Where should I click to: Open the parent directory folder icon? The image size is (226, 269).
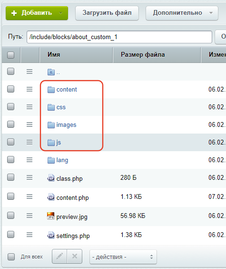[x=51, y=72]
